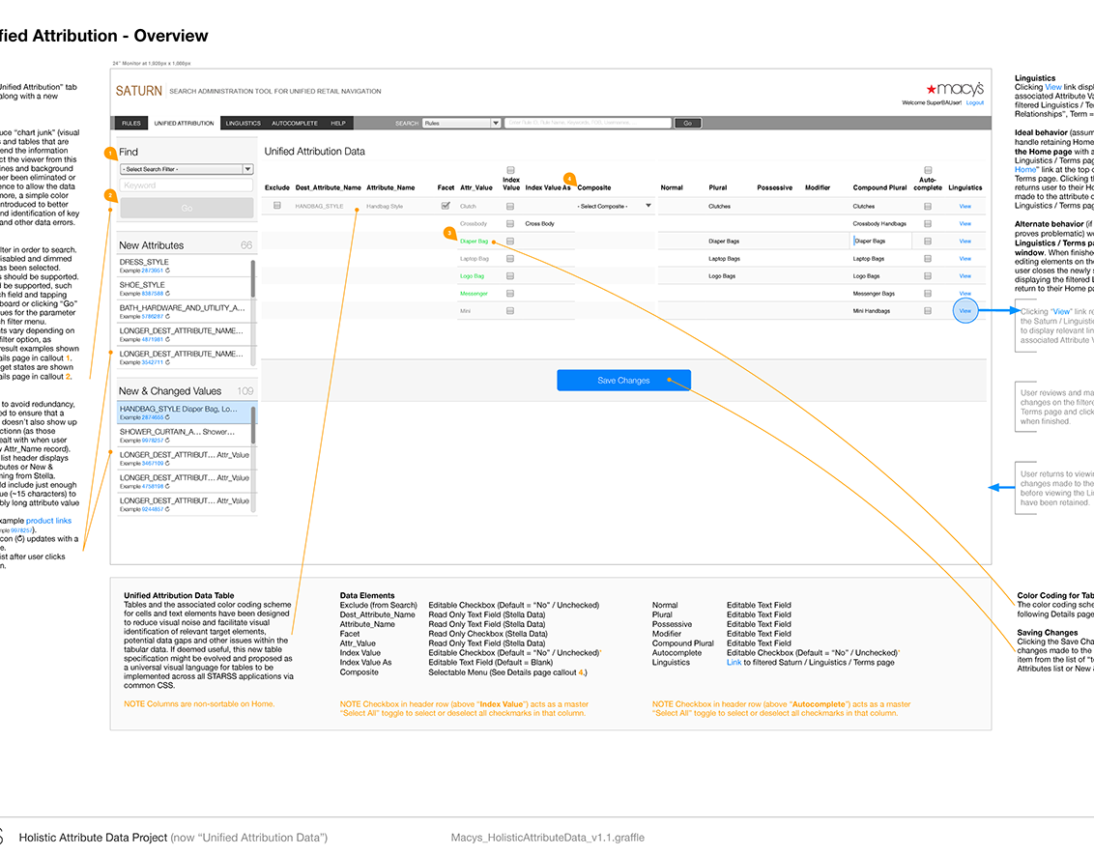Image resolution: width=1094 pixels, height=856 pixels.
Task: Toggle Autocomplete checkbox for Mini Handbags row
Action: [927, 311]
